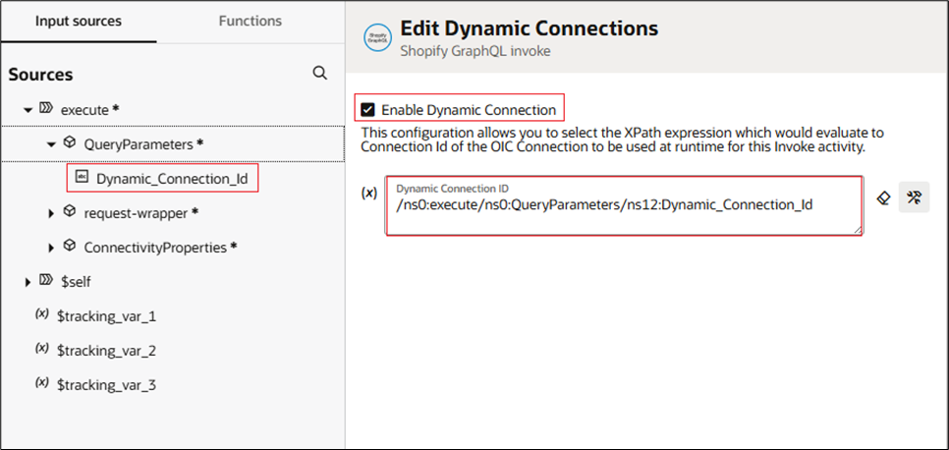
Task: Expand the $self node
Action: (28, 282)
